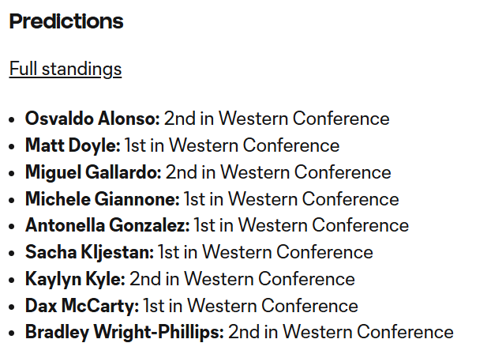The height and width of the screenshot is (358, 491).
Task: Click Bradley Wright-Phillips' name
Action: click(125, 333)
